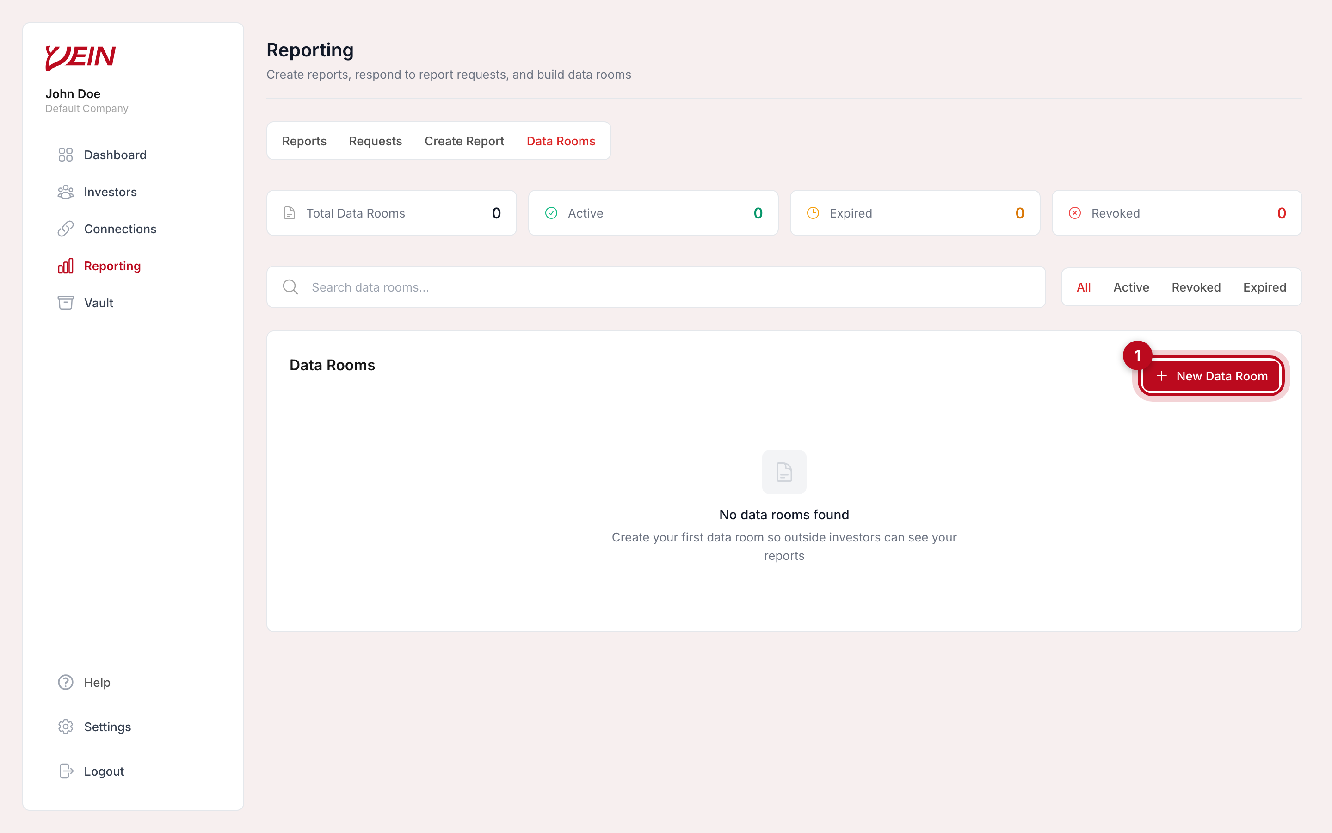
Task: Filter data rooms by Active
Action: pyautogui.click(x=1130, y=287)
